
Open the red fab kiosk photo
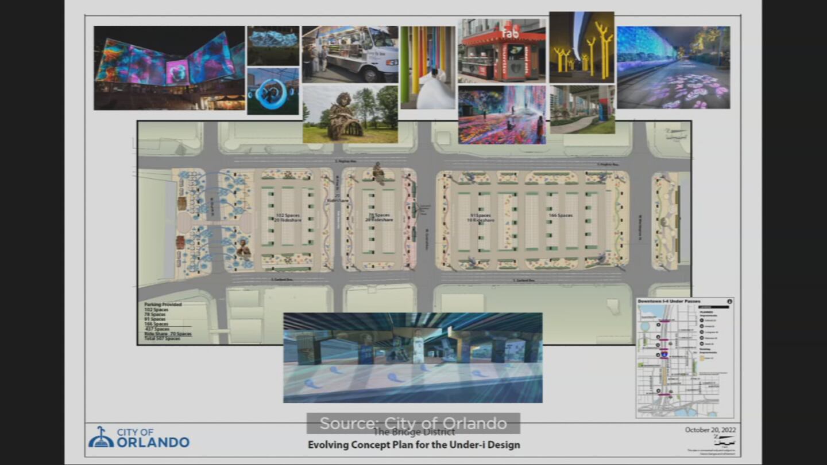(x=501, y=52)
